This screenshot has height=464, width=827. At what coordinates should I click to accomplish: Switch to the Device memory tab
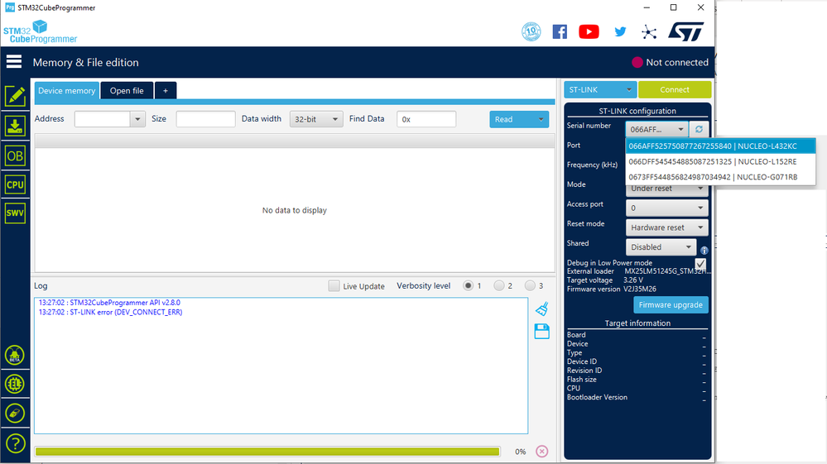[x=66, y=91]
